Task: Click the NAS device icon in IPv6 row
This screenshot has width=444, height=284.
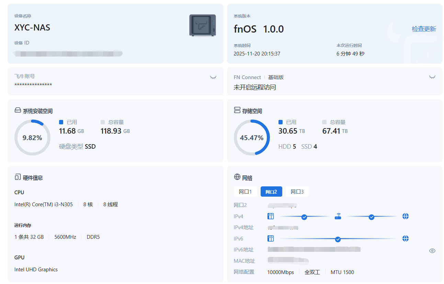Action: coord(271,238)
